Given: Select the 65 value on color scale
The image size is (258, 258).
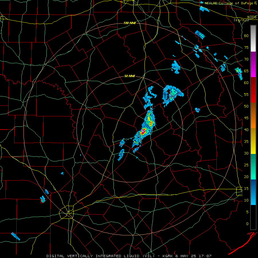Looking at the screenshot, I should tap(246, 71).
